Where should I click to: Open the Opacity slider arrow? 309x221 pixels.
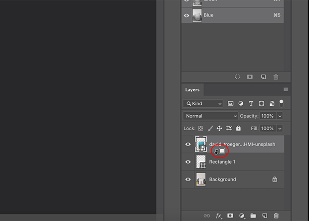click(280, 116)
